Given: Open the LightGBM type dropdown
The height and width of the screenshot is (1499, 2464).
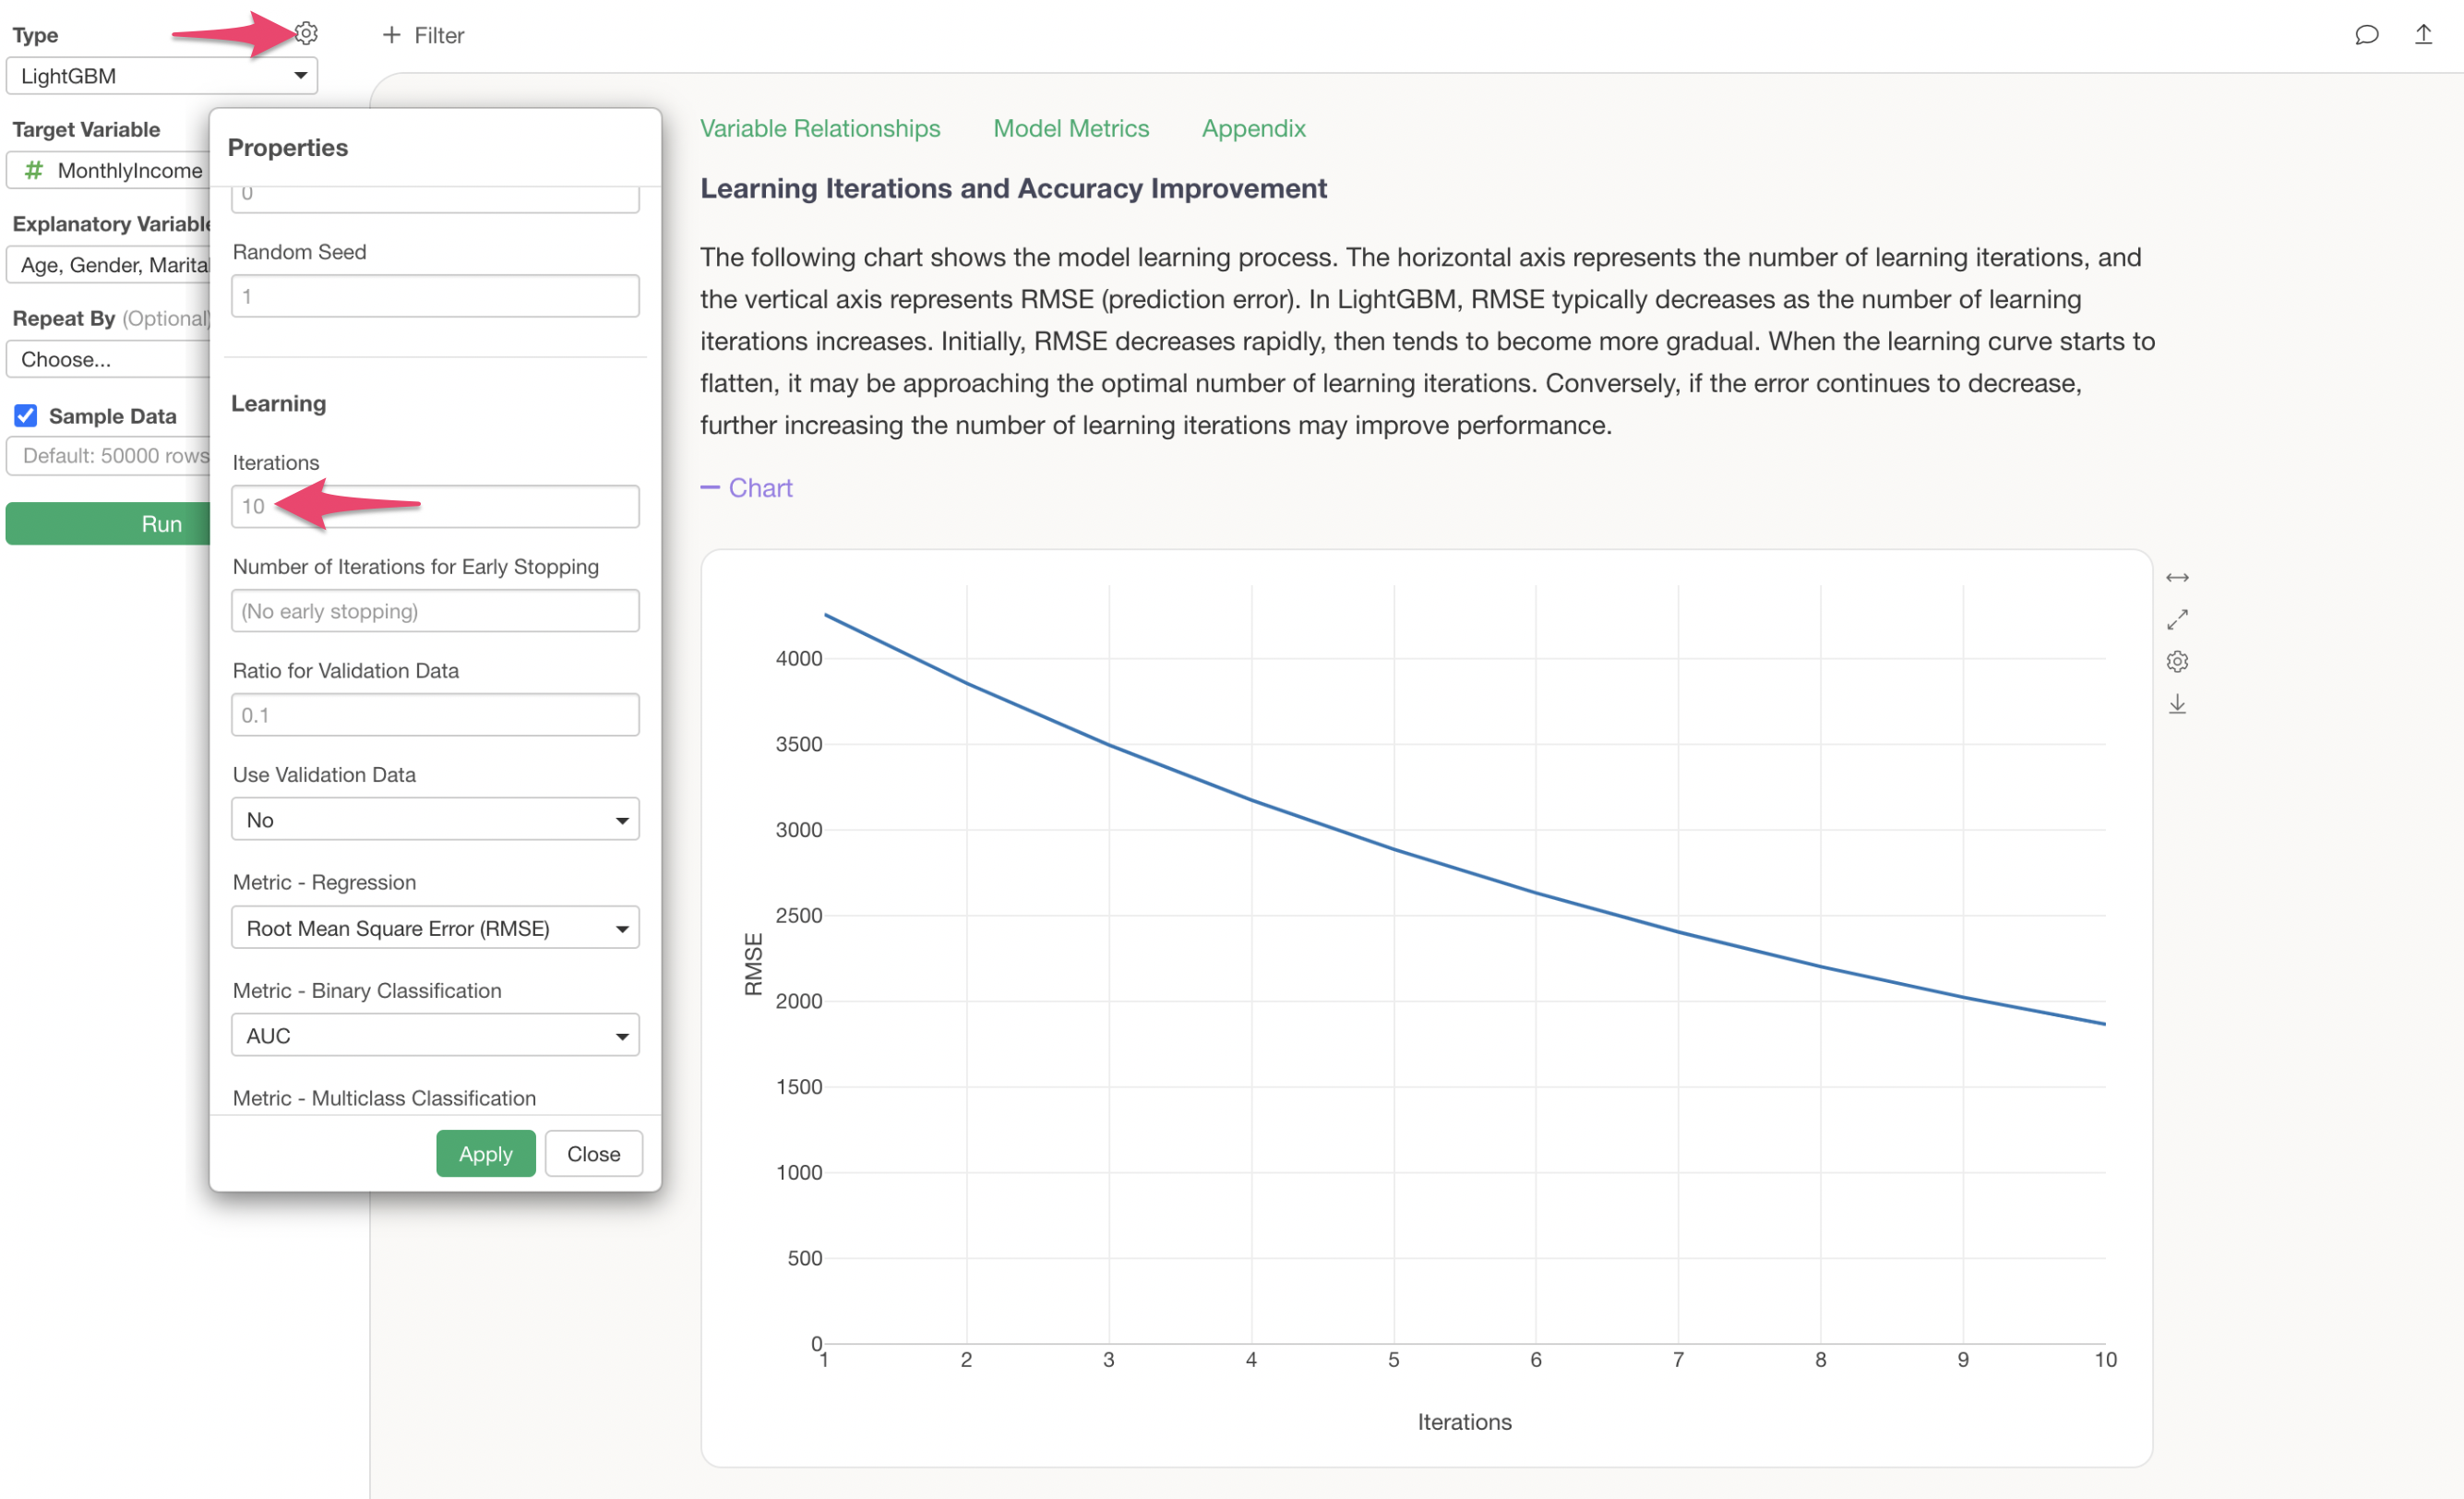Looking at the screenshot, I should coord(161,76).
